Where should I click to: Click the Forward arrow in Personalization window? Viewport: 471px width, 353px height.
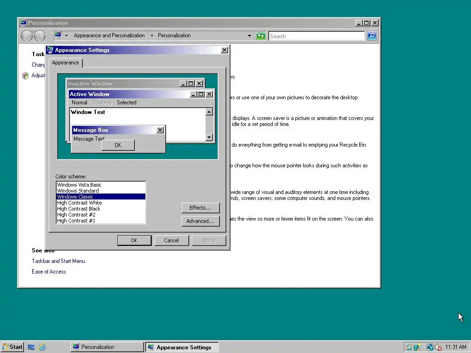pos(40,36)
